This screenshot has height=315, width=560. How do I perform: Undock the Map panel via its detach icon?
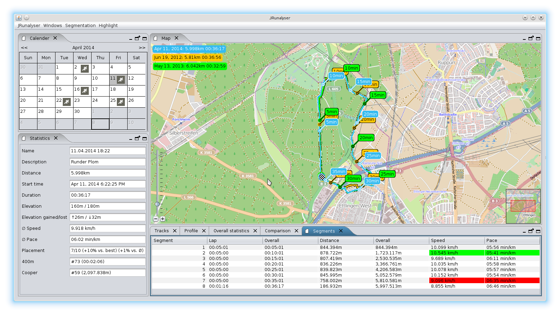click(x=531, y=38)
